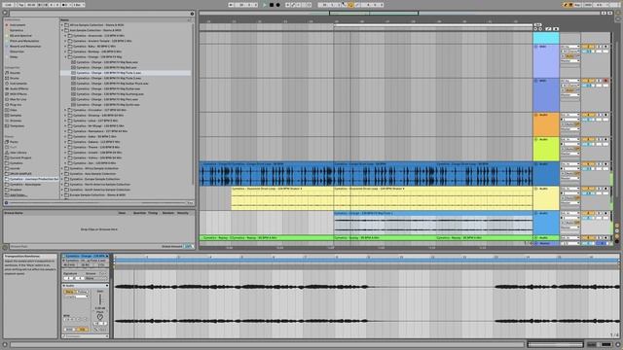Click the MIDI map mode button
The width and height of the screenshot is (623, 350).
point(588,5)
